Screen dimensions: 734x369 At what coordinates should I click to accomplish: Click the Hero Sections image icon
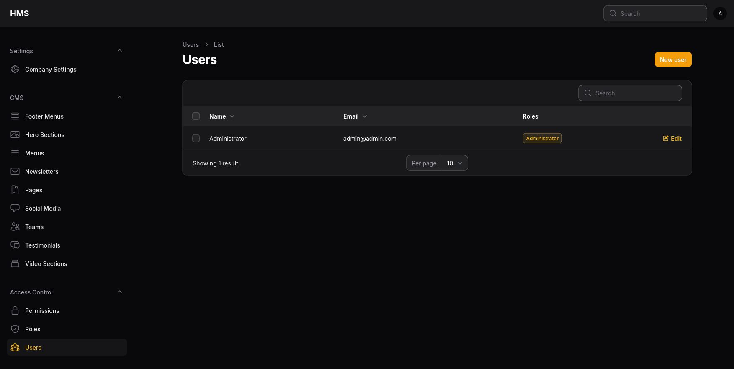[x=15, y=134]
